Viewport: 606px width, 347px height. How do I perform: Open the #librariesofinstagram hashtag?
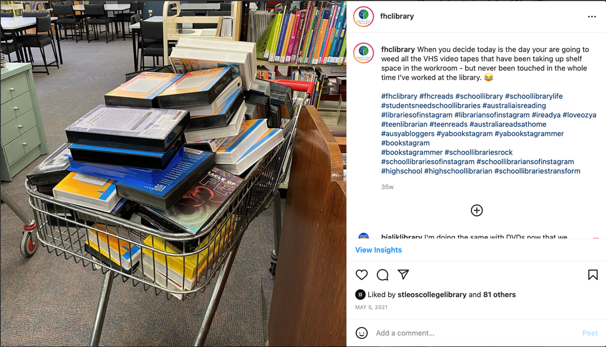pyautogui.click(x=416, y=115)
